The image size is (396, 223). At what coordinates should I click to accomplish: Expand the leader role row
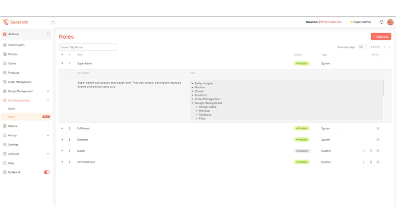(x=62, y=151)
